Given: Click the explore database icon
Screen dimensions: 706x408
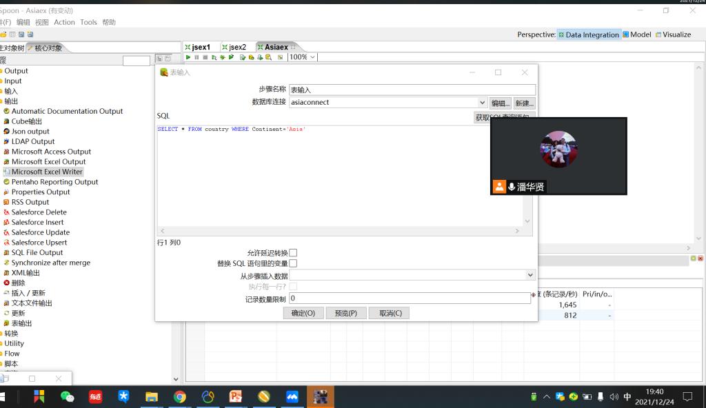Looking at the screenshot, I should [268, 57].
